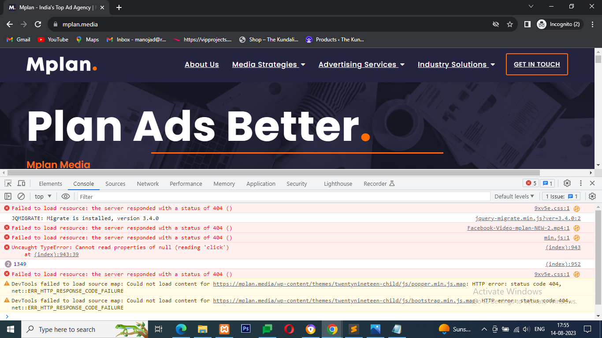Open Windows Task View
The height and width of the screenshot is (338, 602).
click(x=159, y=329)
